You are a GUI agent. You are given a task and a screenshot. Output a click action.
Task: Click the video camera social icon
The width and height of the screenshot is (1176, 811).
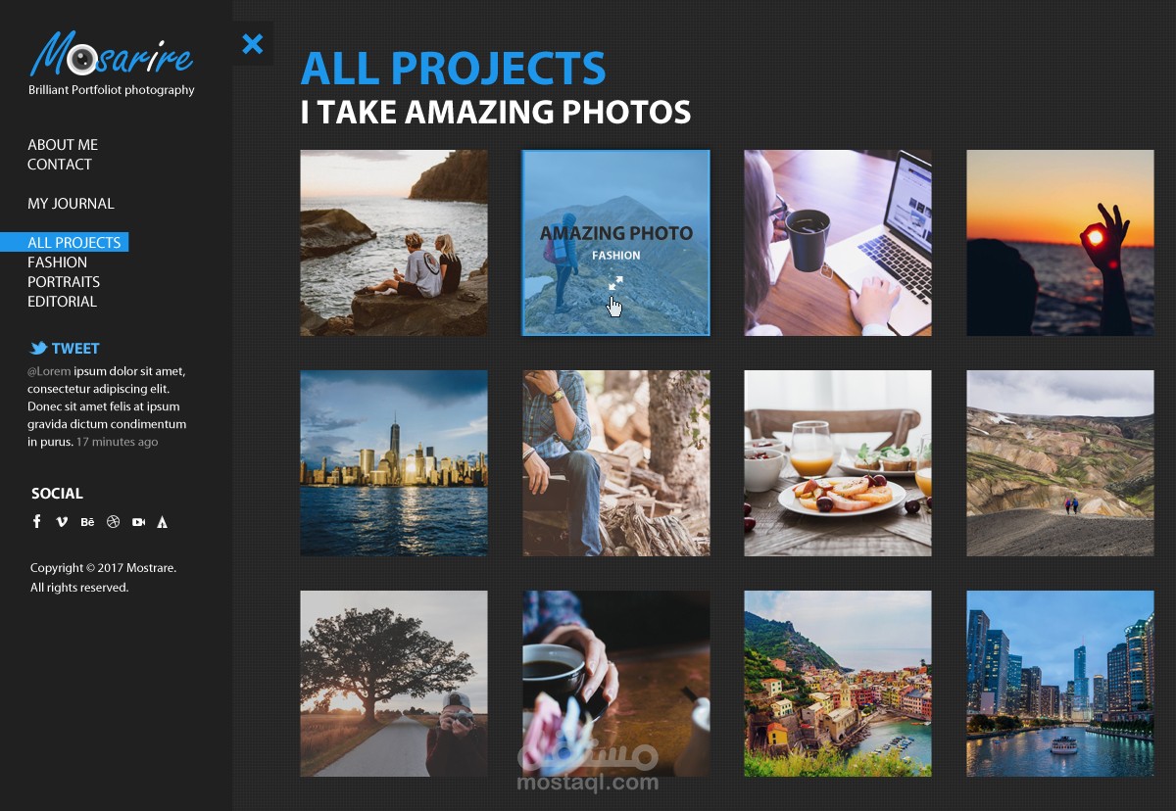pos(138,522)
